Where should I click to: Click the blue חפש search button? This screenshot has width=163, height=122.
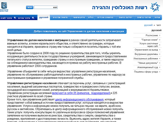pyautogui.click(x=30, y=7)
